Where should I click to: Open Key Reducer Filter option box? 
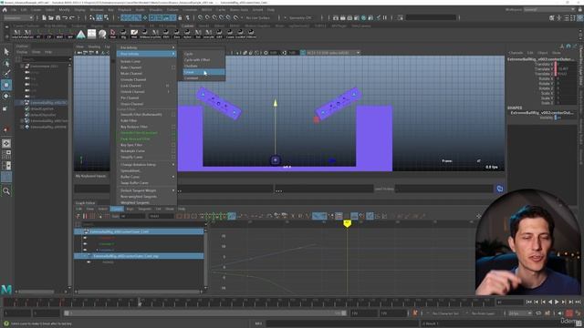pos(173,127)
